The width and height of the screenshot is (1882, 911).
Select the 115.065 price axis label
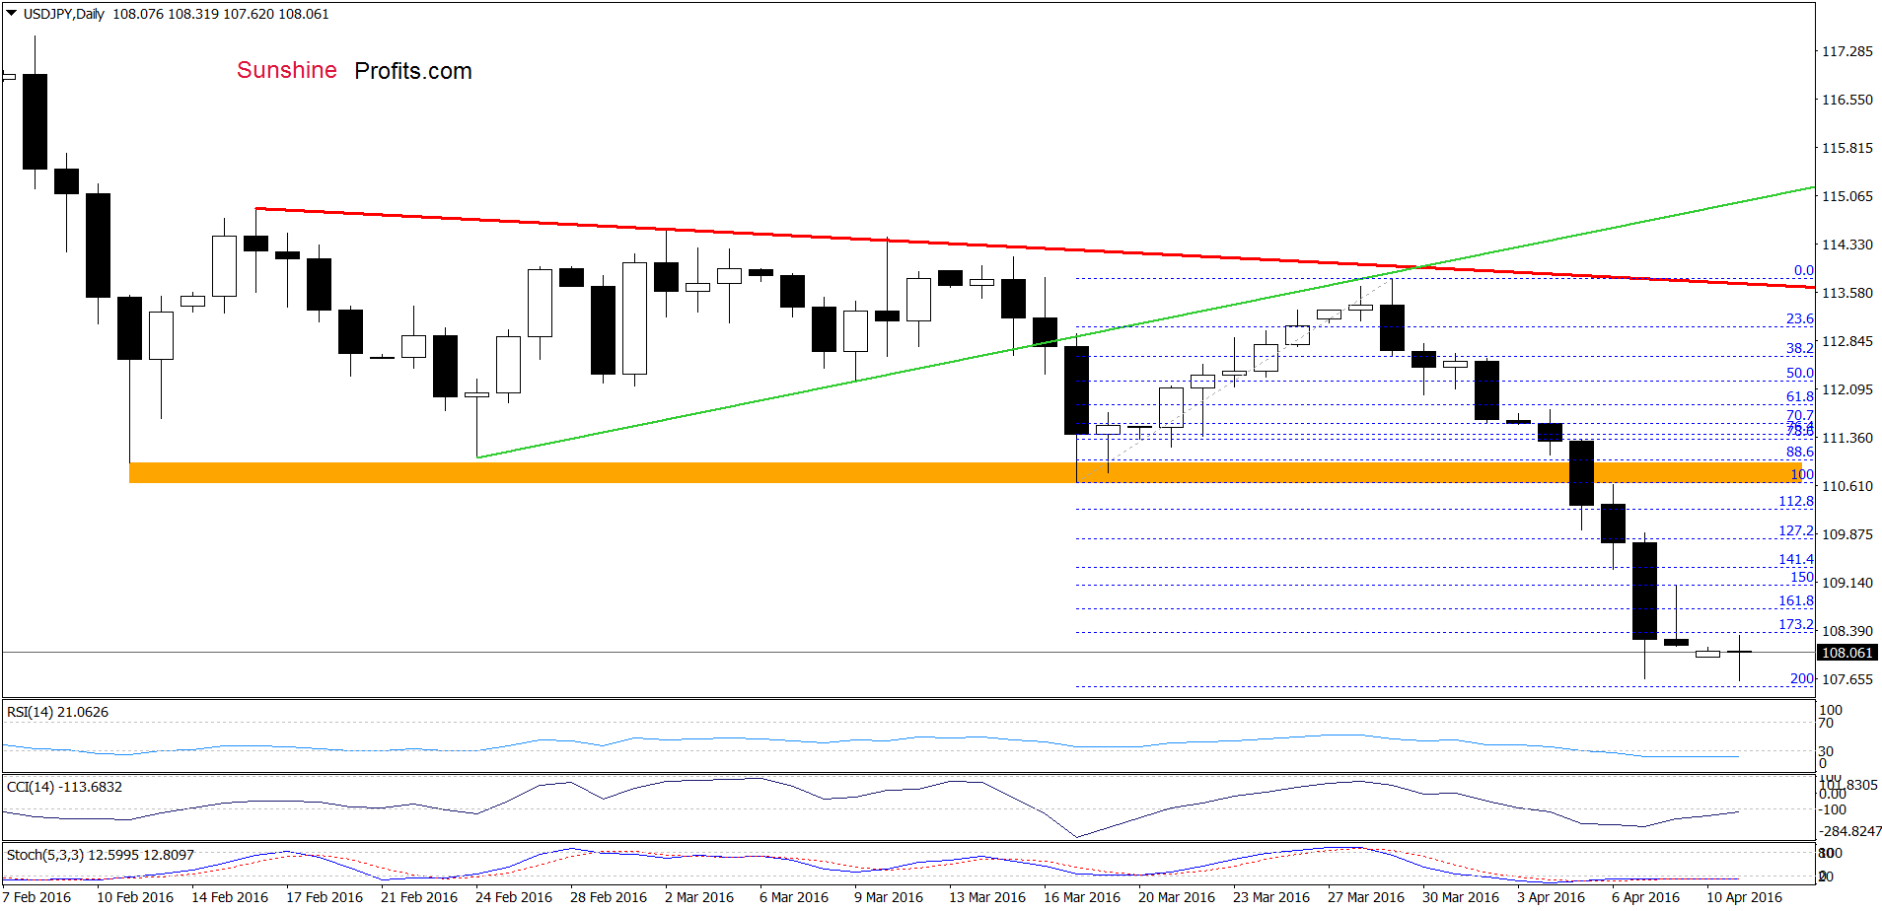coord(1846,196)
